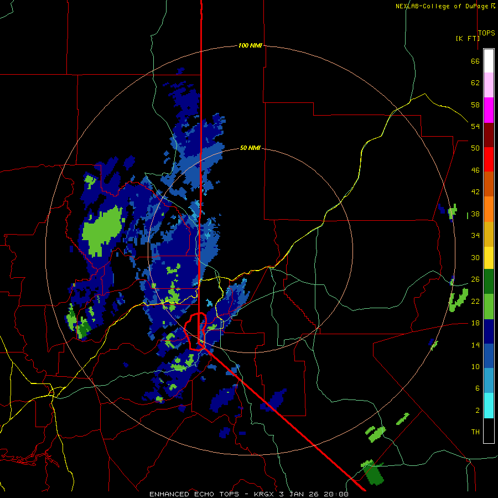Pick the bright orange legend swatch
Image resolution: width=498 pixels, height=498 pixels.
pyautogui.click(x=489, y=209)
